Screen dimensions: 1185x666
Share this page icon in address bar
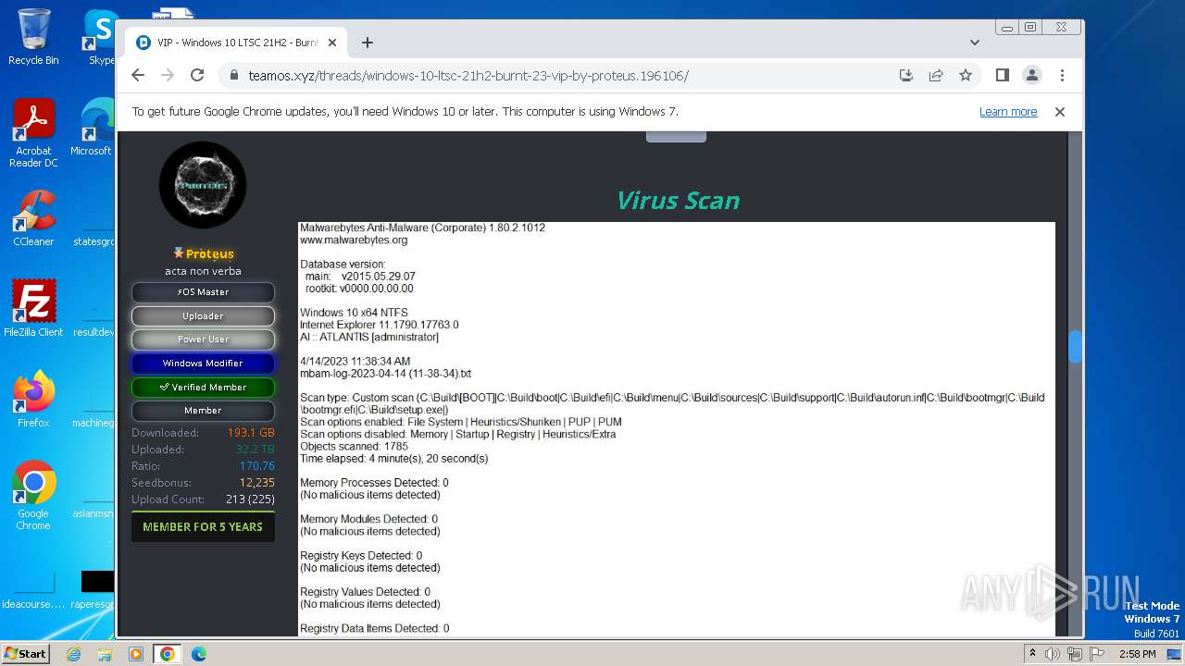click(936, 76)
